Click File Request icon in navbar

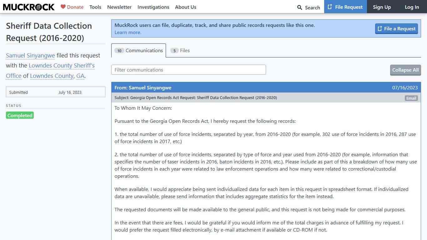[330, 7]
